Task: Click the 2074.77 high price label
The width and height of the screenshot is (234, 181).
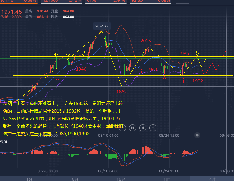Action: pos(102,26)
